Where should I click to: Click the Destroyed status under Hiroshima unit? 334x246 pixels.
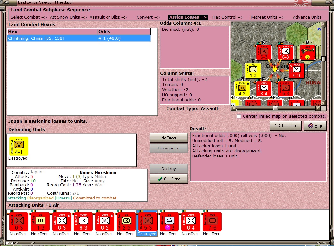pos(147,234)
